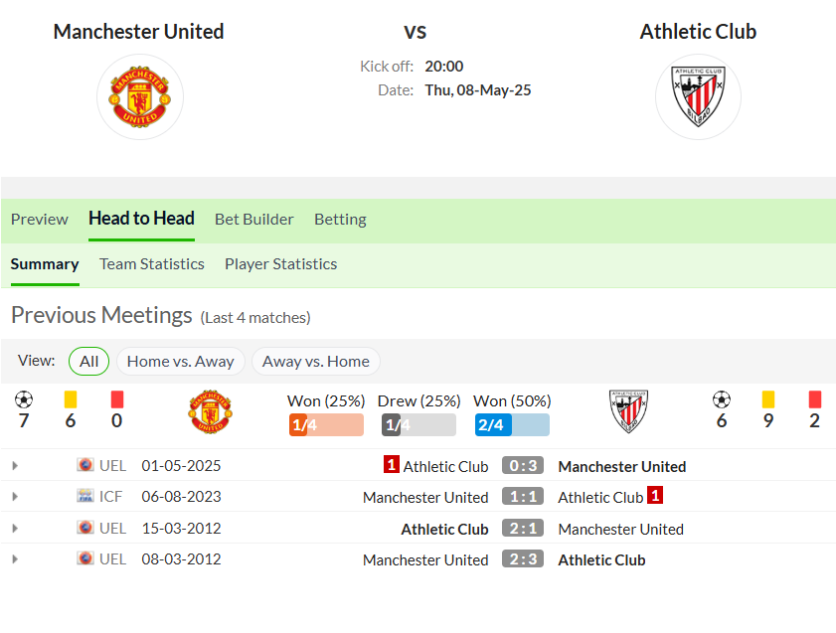Click the UEL icon for 08-03-2012 match
The height and width of the screenshot is (633, 836).
(84, 558)
